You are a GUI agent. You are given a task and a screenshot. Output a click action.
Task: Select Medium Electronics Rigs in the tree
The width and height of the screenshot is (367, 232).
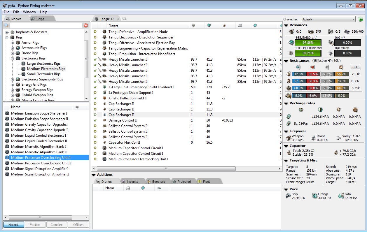[x=46, y=69]
